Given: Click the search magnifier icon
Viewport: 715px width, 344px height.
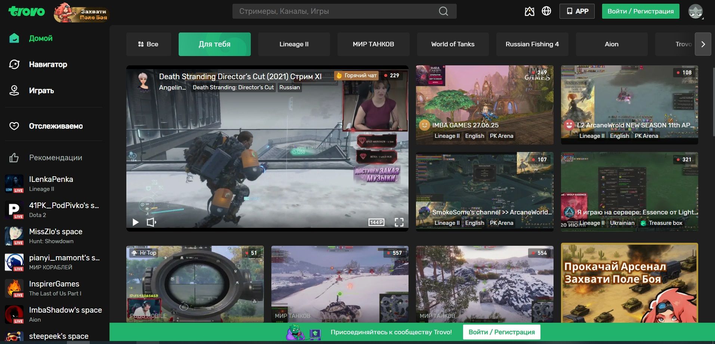Looking at the screenshot, I should click(x=443, y=11).
